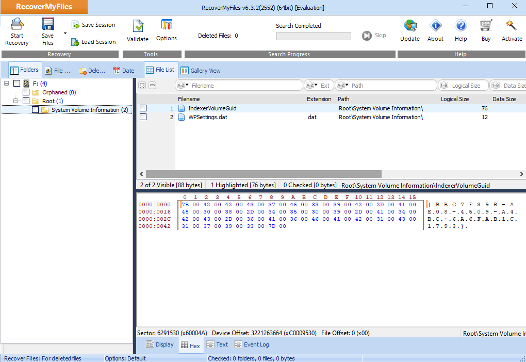Click the Start Recovery icon
Screen dimensions: 526x362
click(17, 24)
